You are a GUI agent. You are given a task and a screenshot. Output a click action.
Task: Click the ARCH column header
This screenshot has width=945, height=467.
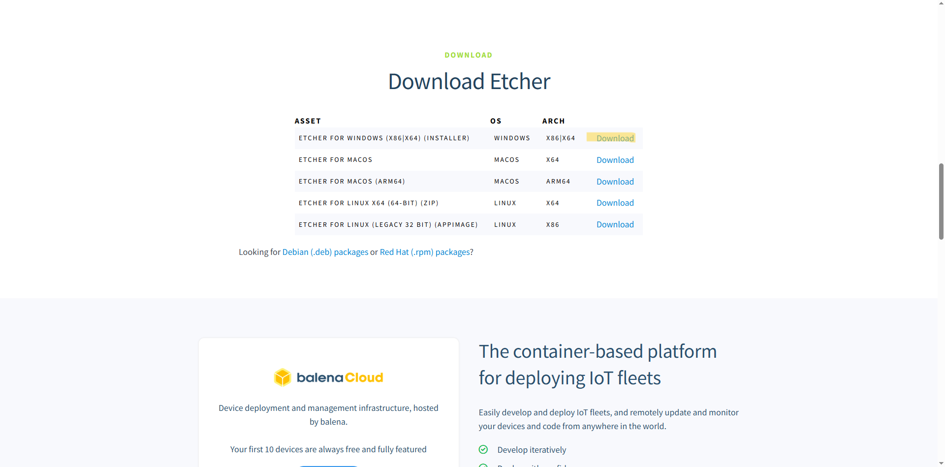coord(553,121)
